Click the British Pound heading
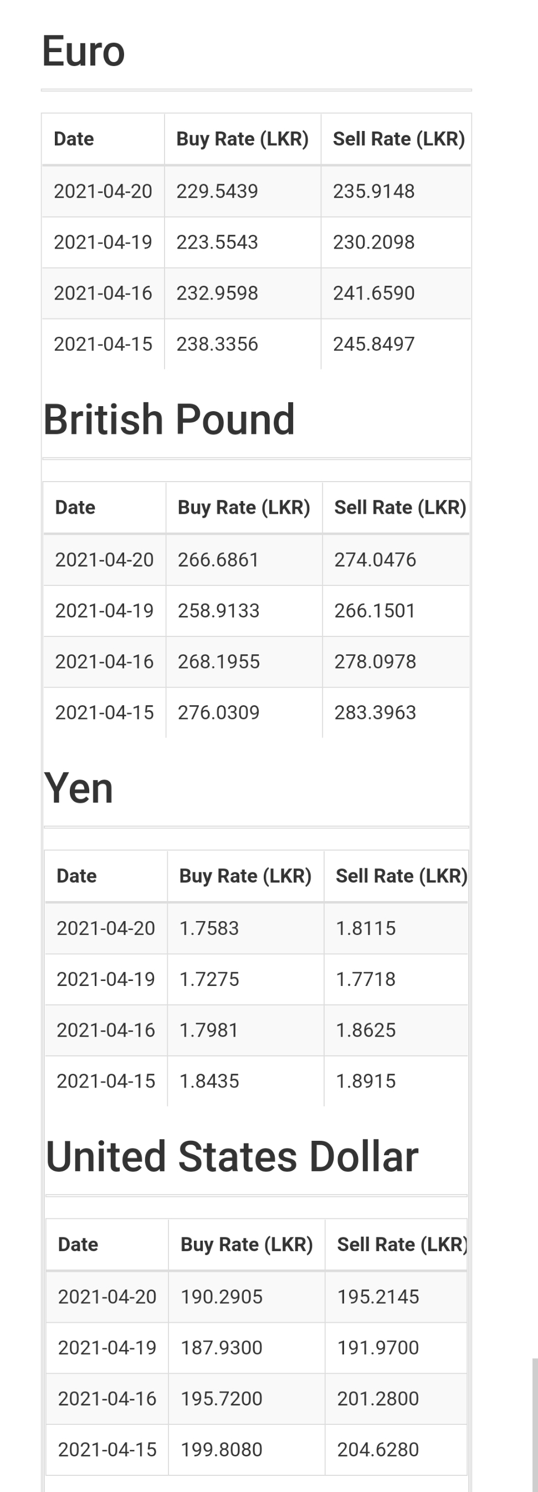Viewport: 538px width, 1492px height. 169,419
